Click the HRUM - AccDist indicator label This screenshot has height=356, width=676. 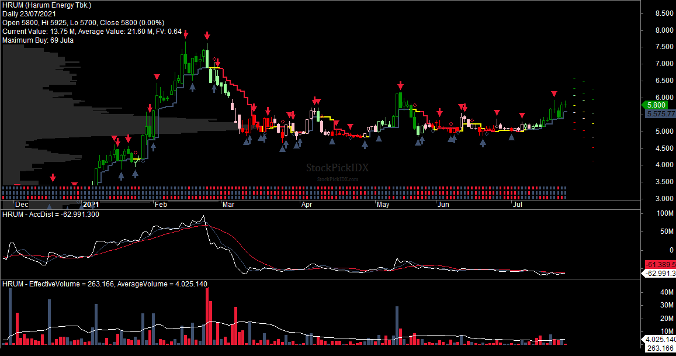[51, 215]
